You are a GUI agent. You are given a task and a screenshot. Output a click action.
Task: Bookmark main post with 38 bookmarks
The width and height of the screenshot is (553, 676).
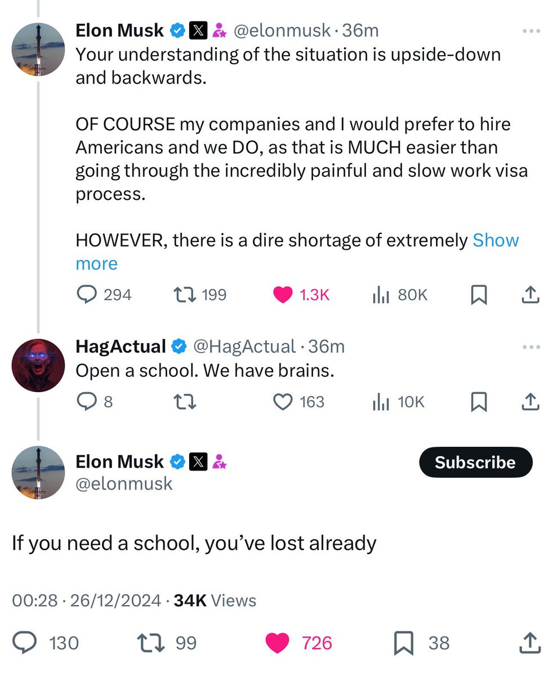pos(404,643)
